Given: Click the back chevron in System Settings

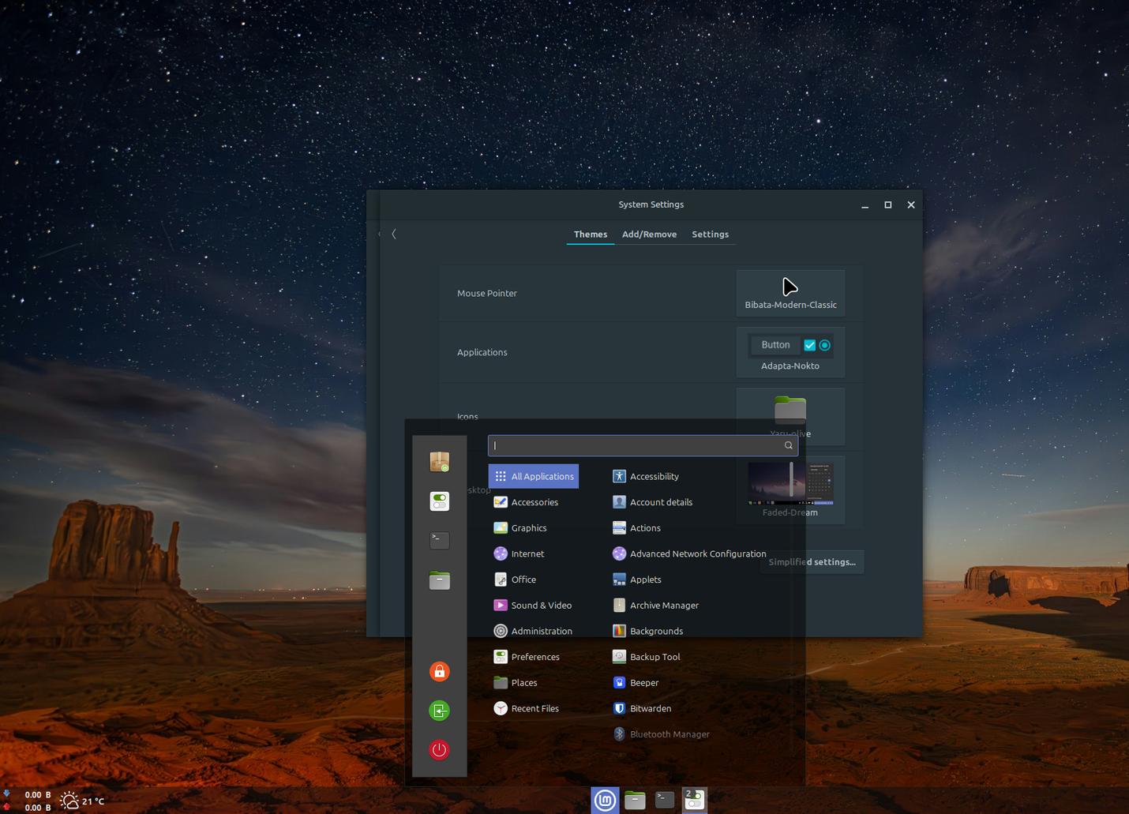Looking at the screenshot, I should [394, 234].
